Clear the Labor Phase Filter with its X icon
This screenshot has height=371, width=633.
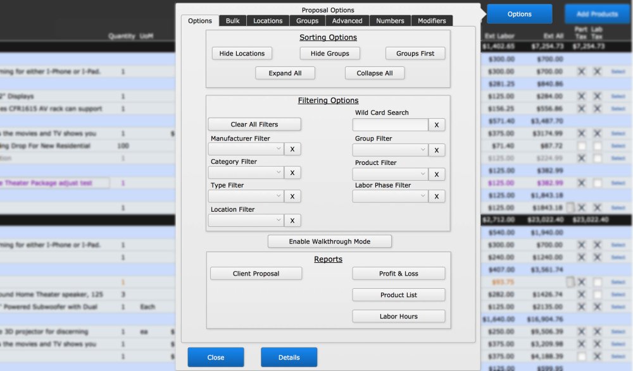tap(436, 196)
